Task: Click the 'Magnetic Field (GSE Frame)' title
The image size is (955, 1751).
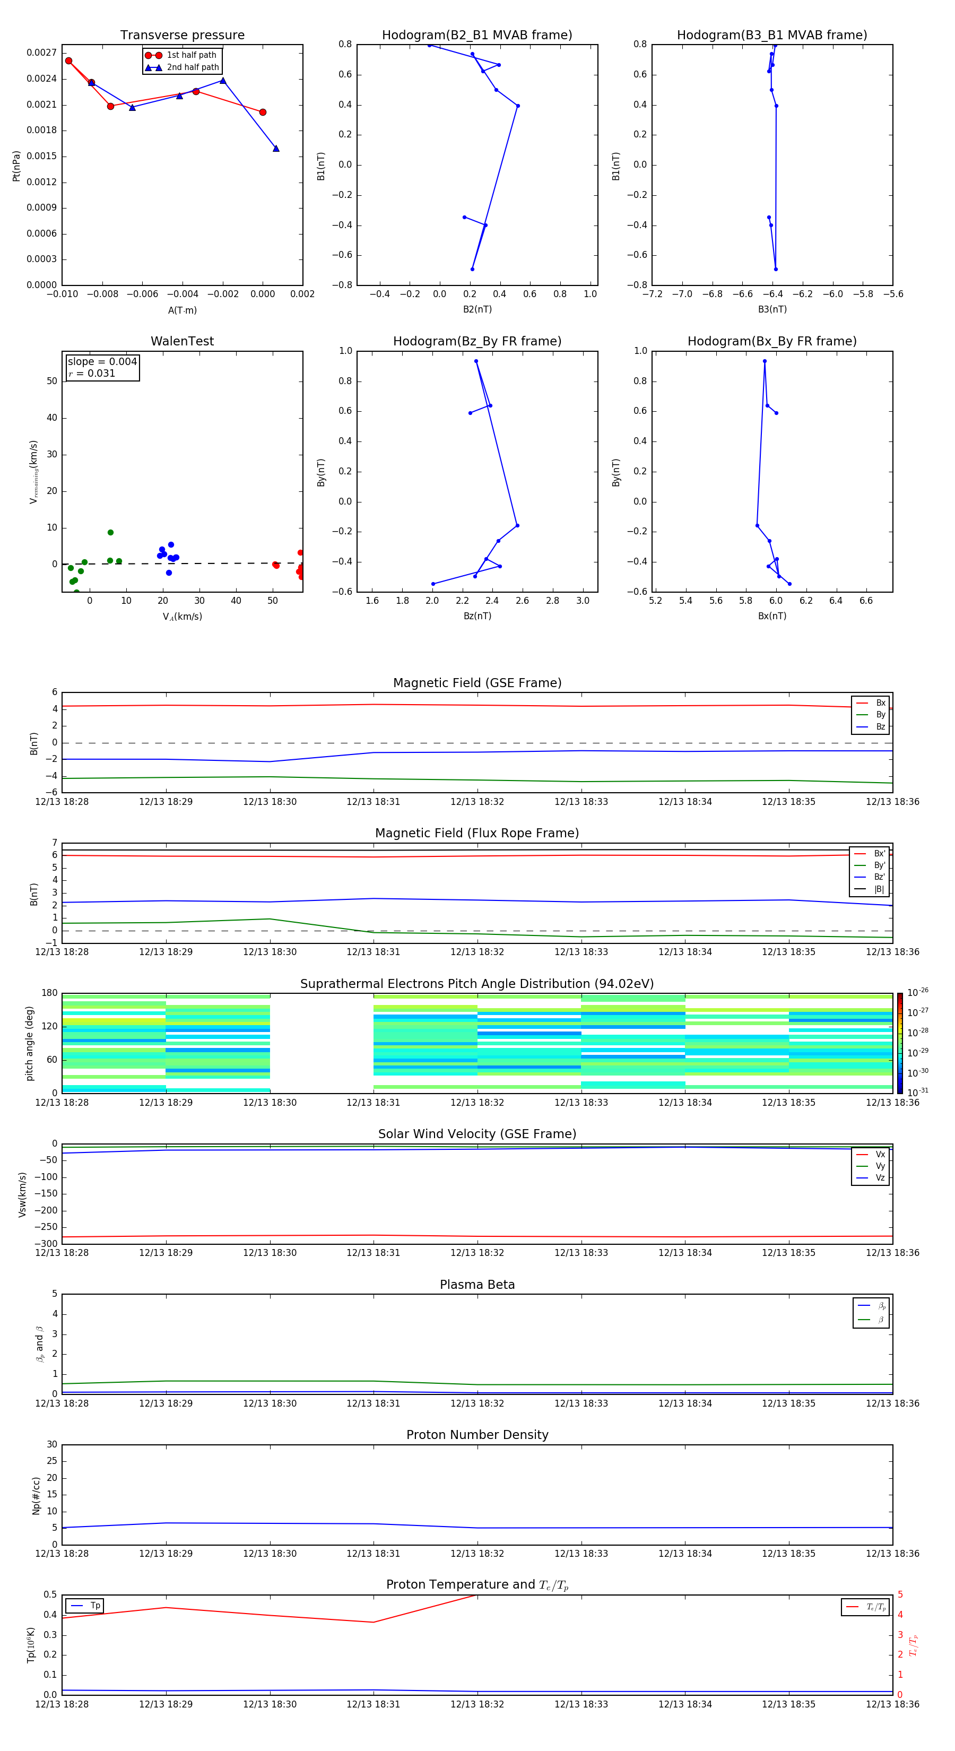Action: click(x=477, y=682)
